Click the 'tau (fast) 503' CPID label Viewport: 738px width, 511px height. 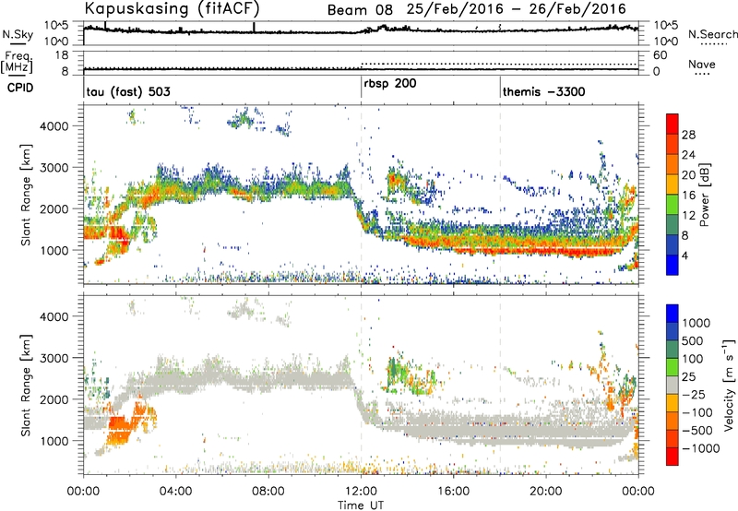128,91
